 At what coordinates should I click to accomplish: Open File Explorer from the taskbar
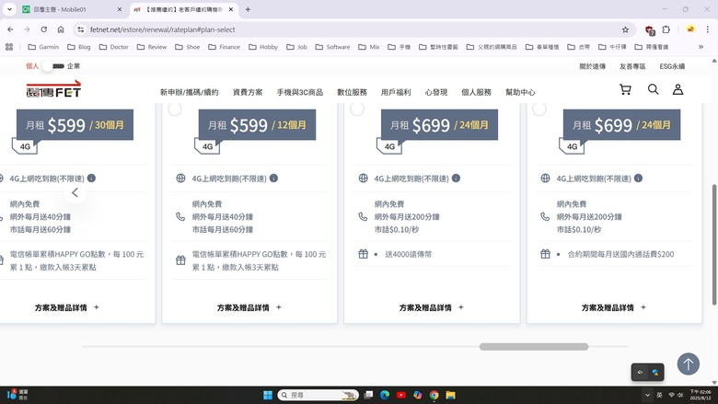tap(450, 395)
